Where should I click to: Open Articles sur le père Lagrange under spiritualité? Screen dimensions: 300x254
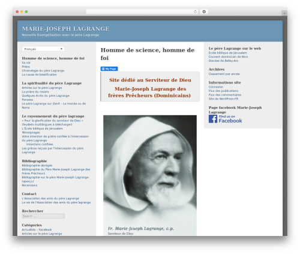pyautogui.click(x=42, y=88)
